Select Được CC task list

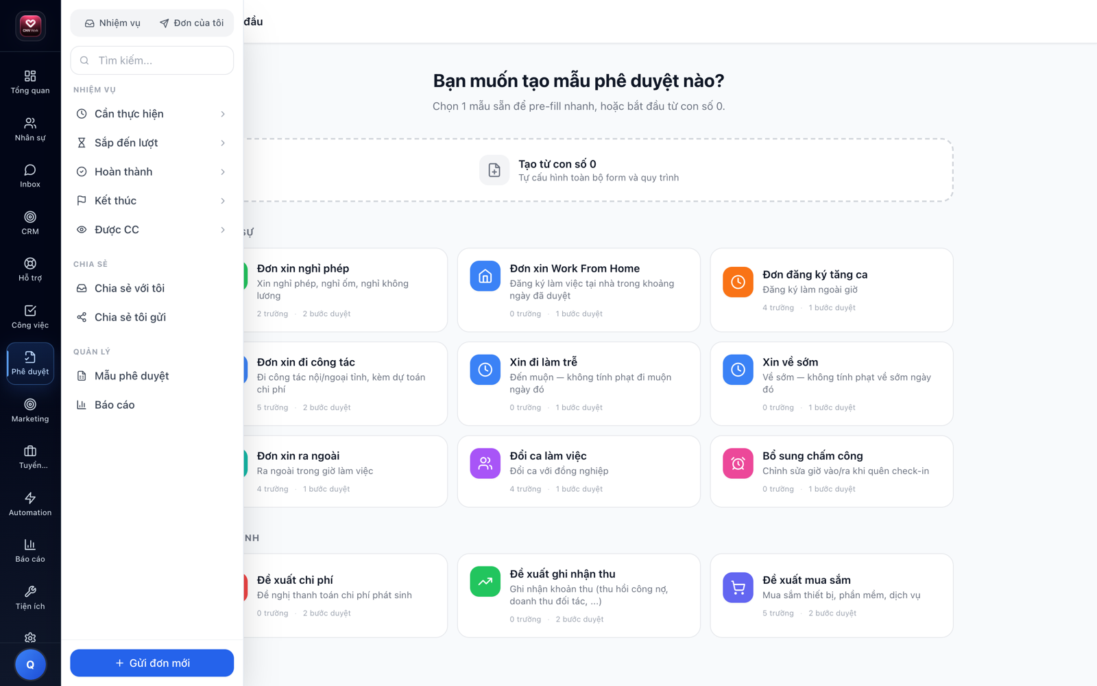[x=152, y=230]
